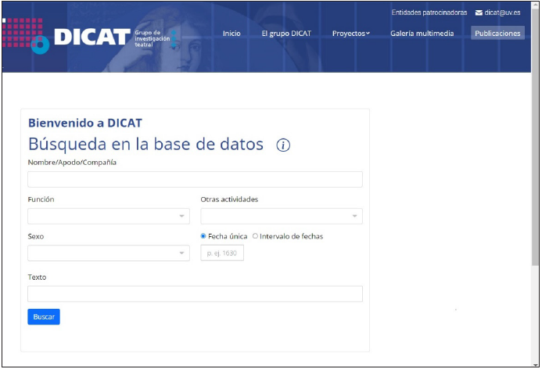Click the vertical page scrollbar
The width and height of the screenshot is (542, 369).
coord(535,156)
